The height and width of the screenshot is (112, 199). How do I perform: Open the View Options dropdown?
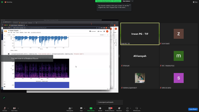[x=127, y=1]
